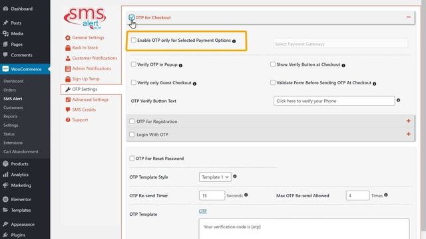Open Advanced Settings tab
This screenshot has width=426, height=239.
pos(91,100)
